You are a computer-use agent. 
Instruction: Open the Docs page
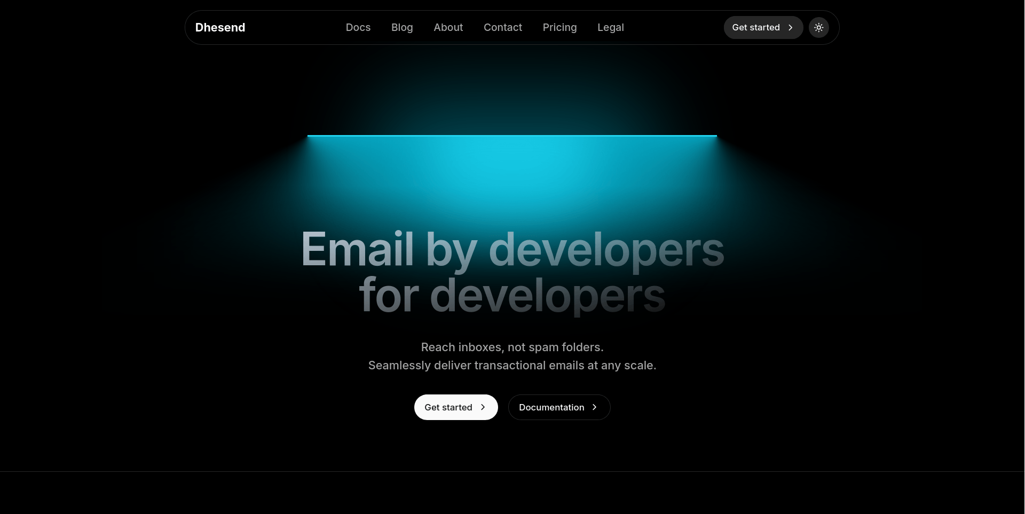(x=358, y=27)
